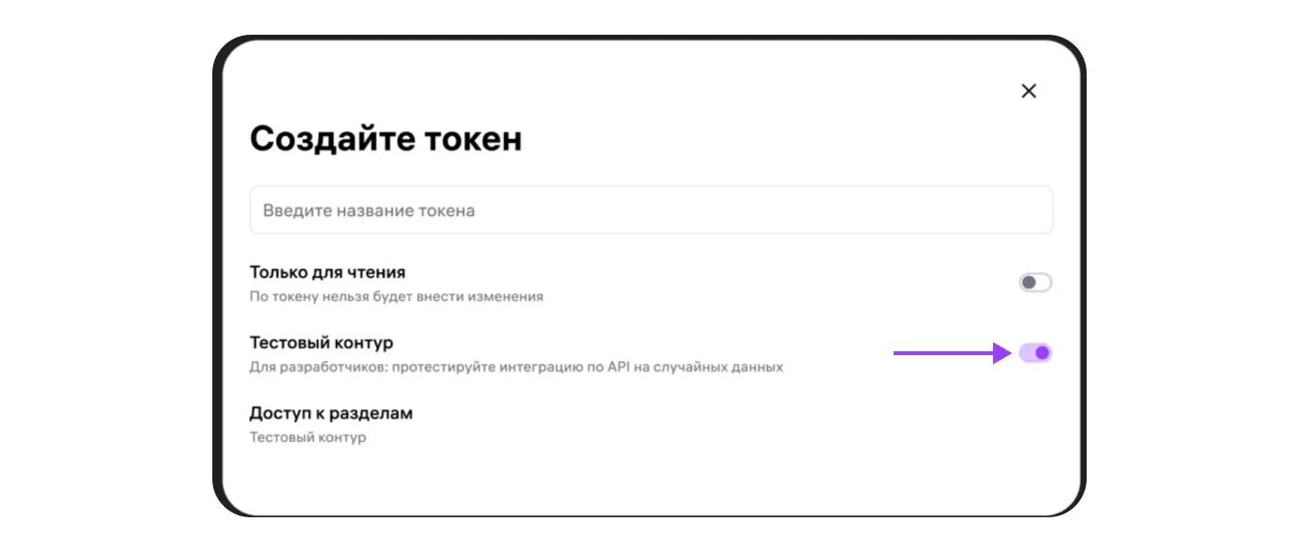Dismiss the token creation modal with X
The height and width of the screenshot is (552, 1297).
pos(1029,92)
